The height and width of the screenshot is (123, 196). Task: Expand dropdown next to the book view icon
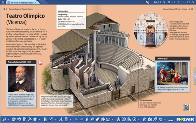[x=8, y=119]
